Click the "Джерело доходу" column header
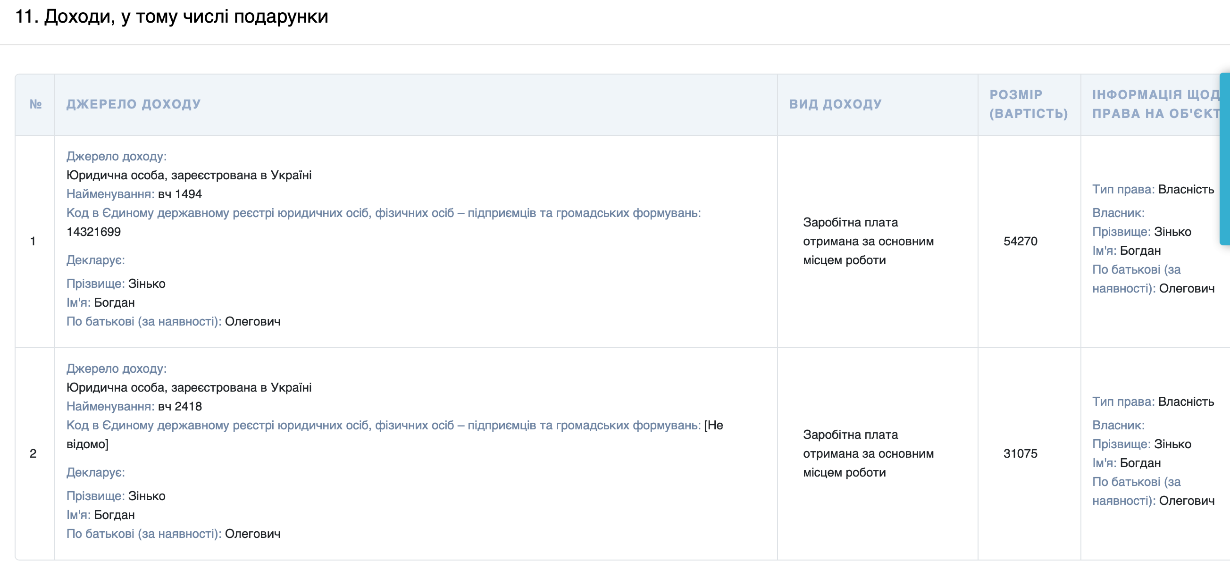1230x561 pixels. [x=133, y=104]
